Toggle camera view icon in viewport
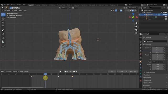The image size is (168, 94). click(x=136, y=30)
